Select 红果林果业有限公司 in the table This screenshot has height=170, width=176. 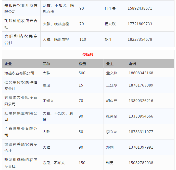click(21, 116)
